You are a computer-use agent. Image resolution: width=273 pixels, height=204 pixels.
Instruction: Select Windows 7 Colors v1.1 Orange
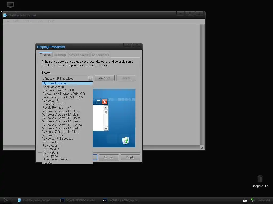(67, 125)
